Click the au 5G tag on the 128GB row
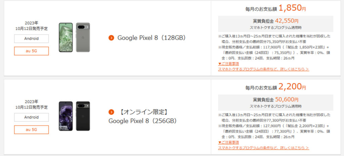Screen dimensions: 344x156 coord(31,51)
